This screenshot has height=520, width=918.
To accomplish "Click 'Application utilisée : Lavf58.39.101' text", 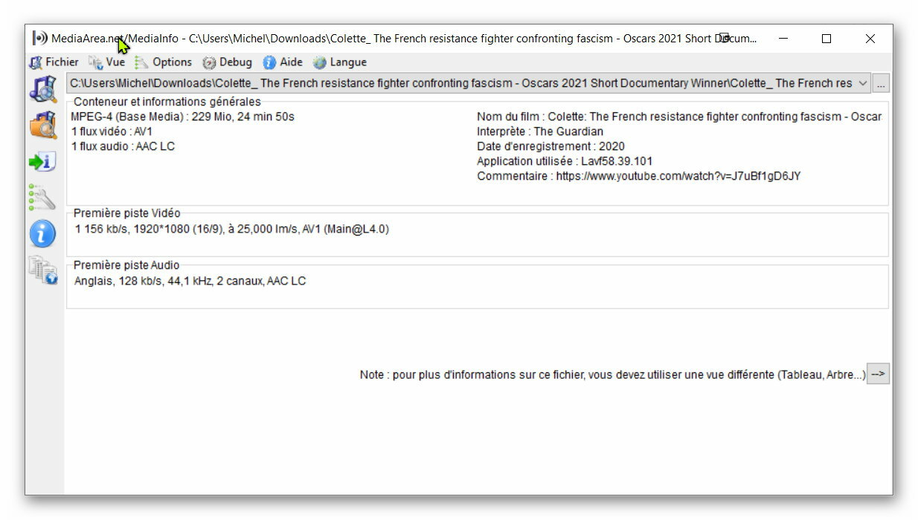I will tap(565, 161).
